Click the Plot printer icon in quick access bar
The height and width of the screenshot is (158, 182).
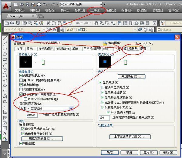(x=39, y=5)
